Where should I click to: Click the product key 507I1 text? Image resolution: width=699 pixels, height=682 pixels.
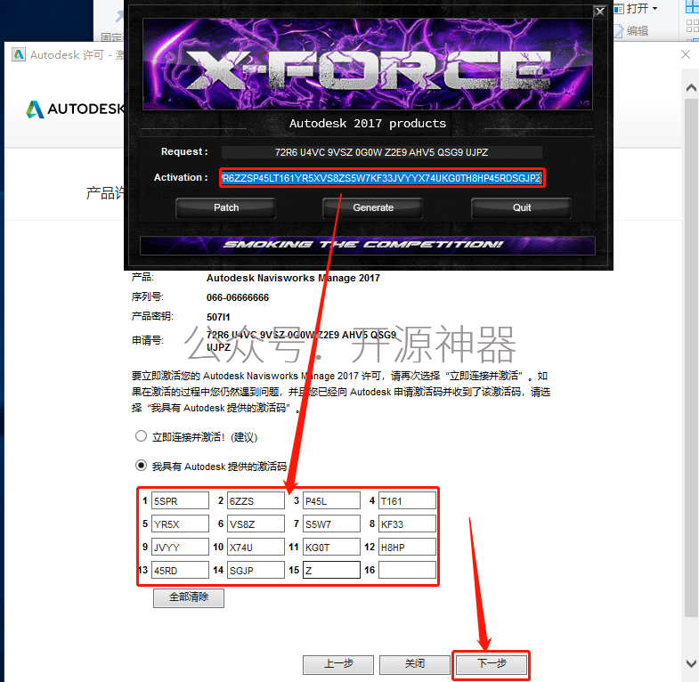point(218,317)
